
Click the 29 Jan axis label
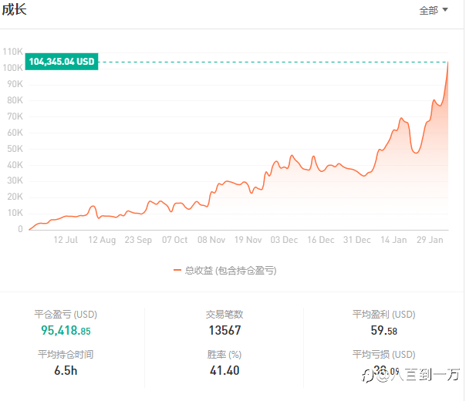pos(430,240)
